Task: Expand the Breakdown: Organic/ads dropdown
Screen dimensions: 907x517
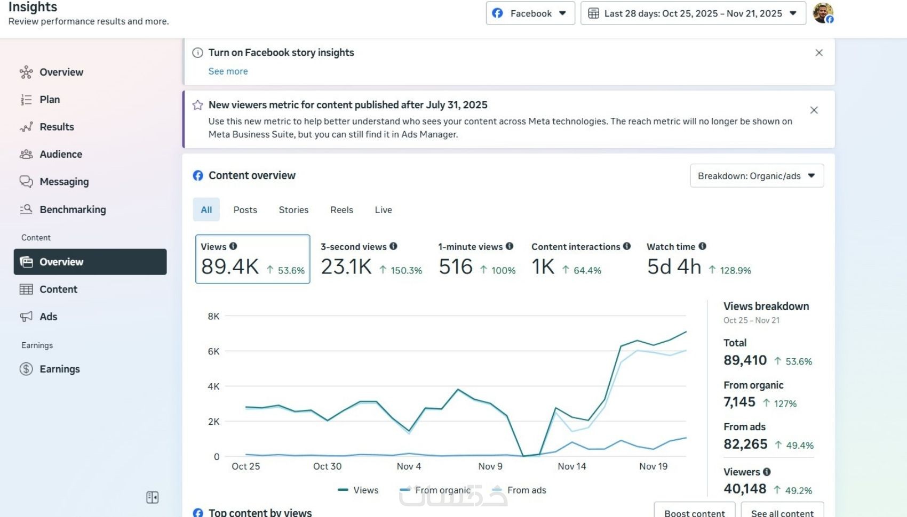Action: [757, 176]
